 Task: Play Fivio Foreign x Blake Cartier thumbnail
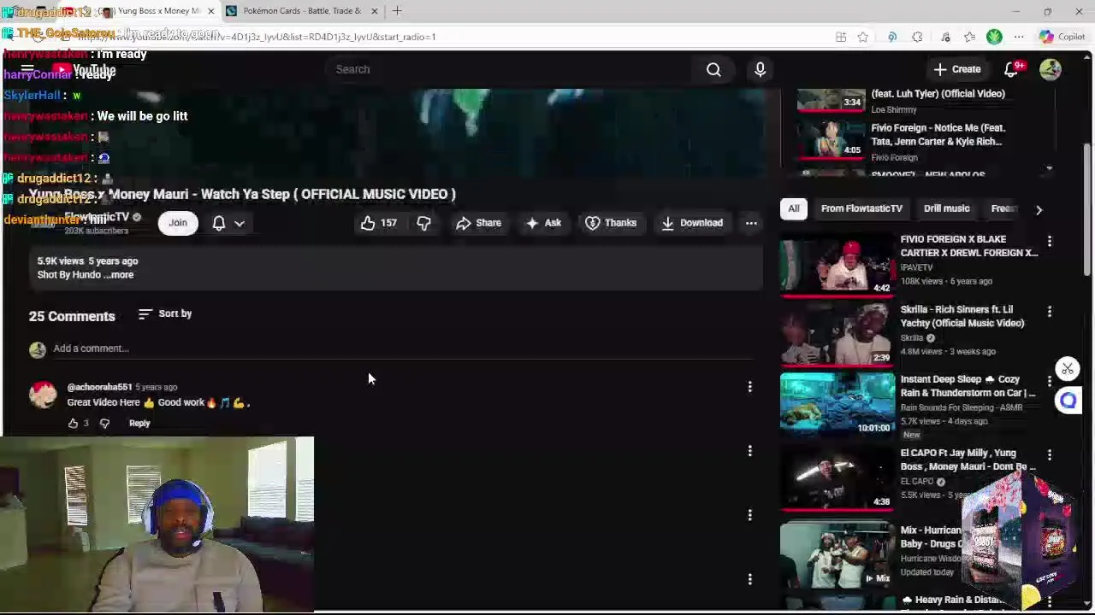(x=838, y=264)
